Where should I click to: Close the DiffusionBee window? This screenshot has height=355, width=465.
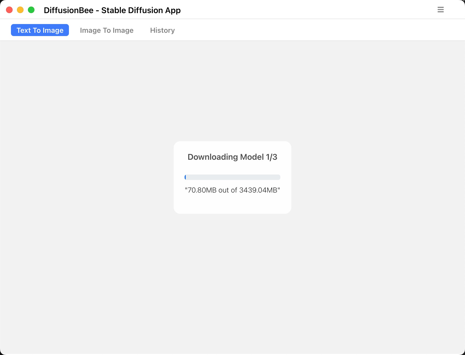[9, 10]
